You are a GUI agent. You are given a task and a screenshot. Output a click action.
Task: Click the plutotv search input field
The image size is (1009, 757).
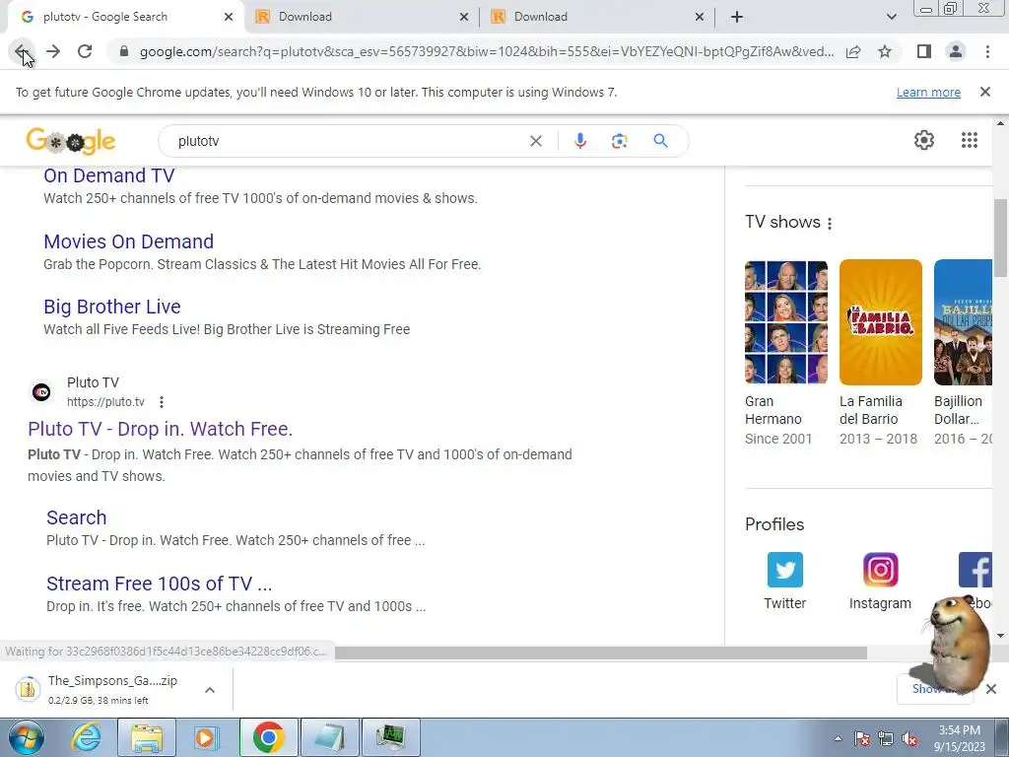pos(348,141)
